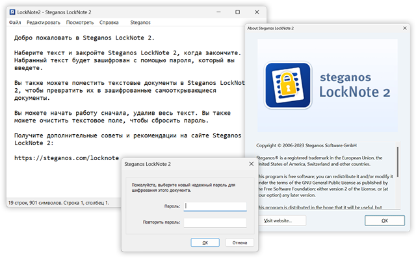This screenshot has height=258, width=416.
Task: Click the line starting 'Наберите текст и закройте'
Action: point(127,53)
